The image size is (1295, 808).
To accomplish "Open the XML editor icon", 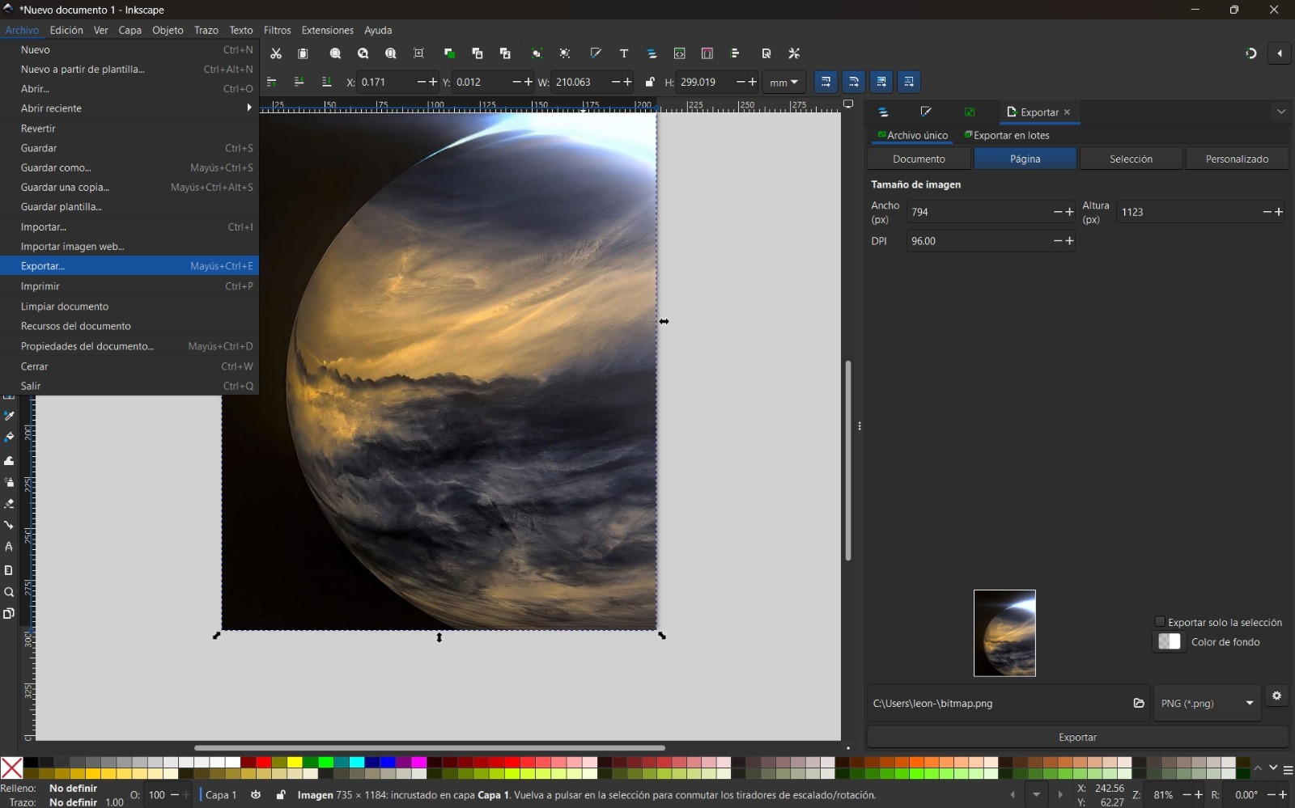I will click(680, 53).
